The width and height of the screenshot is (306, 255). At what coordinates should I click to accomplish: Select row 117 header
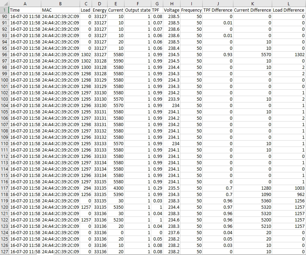(5, 188)
